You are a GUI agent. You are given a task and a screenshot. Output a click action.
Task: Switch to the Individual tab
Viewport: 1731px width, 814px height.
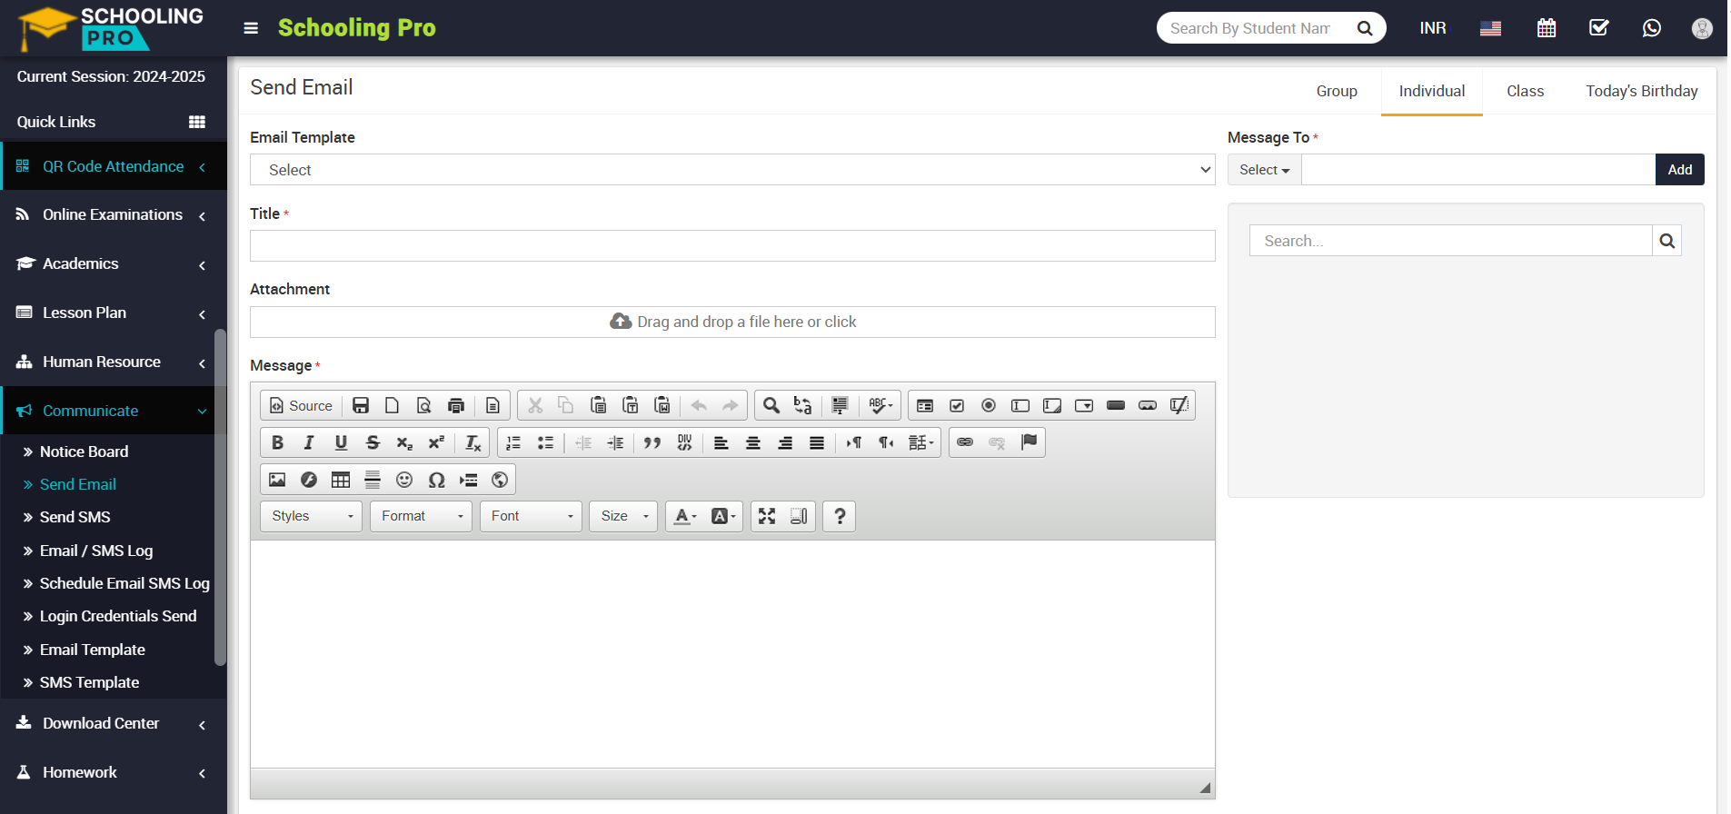point(1432,91)
